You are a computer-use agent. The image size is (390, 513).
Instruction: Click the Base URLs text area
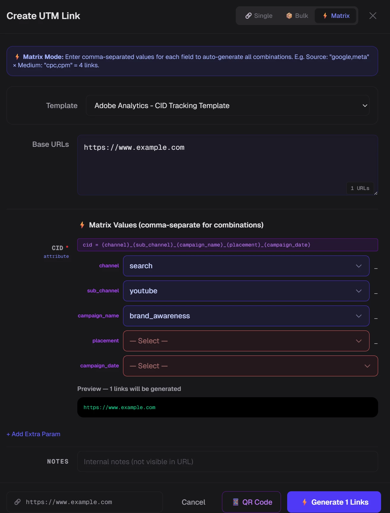coord(228,165)
